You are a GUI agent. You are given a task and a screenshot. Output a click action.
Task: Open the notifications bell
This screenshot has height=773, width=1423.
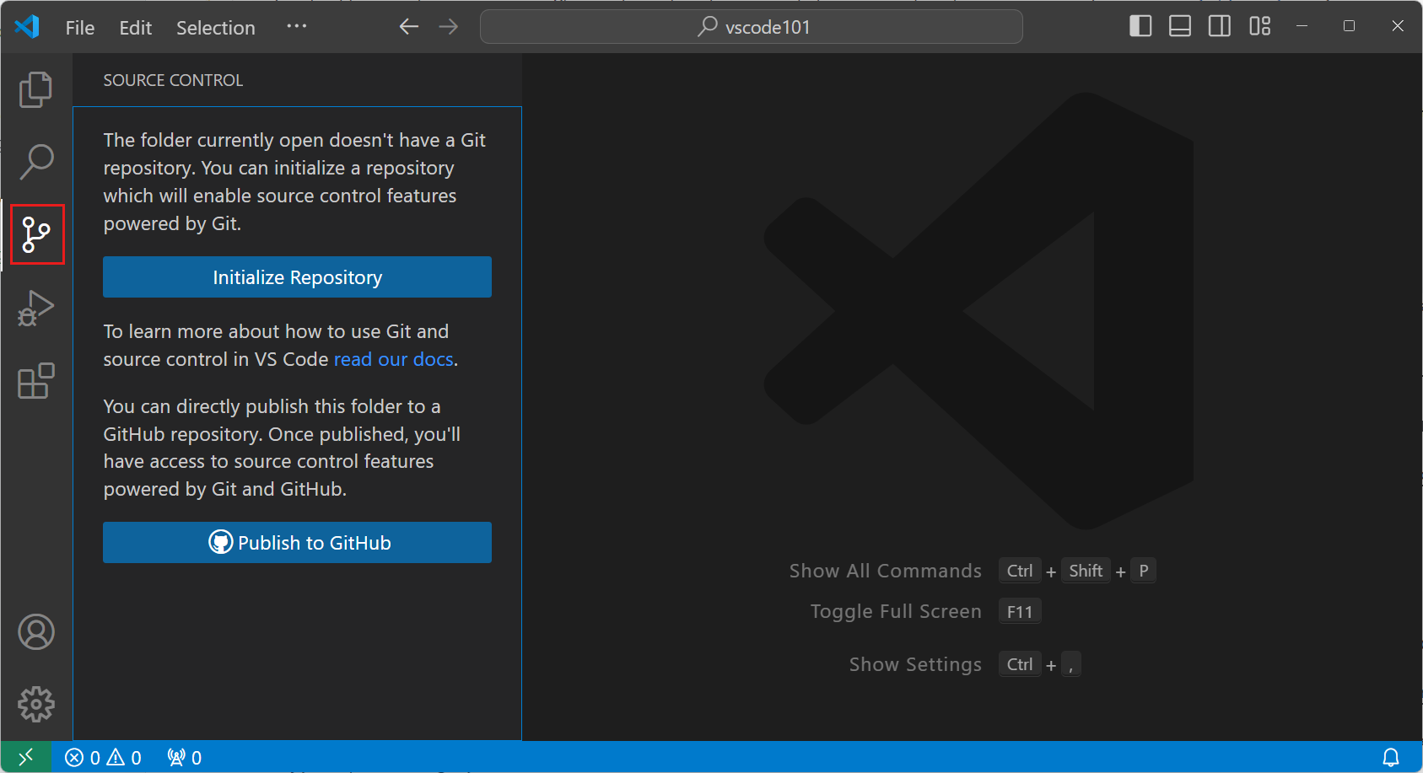(x=1393, y=756)
